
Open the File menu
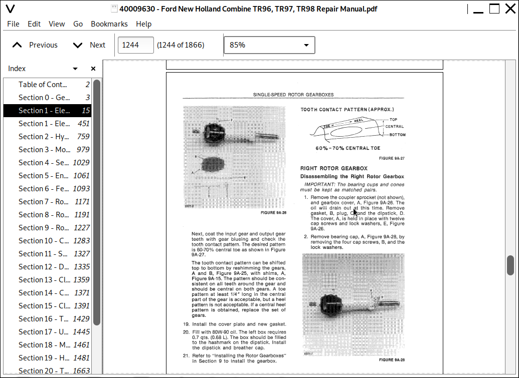pyautogui.click(x=13, y=24)
